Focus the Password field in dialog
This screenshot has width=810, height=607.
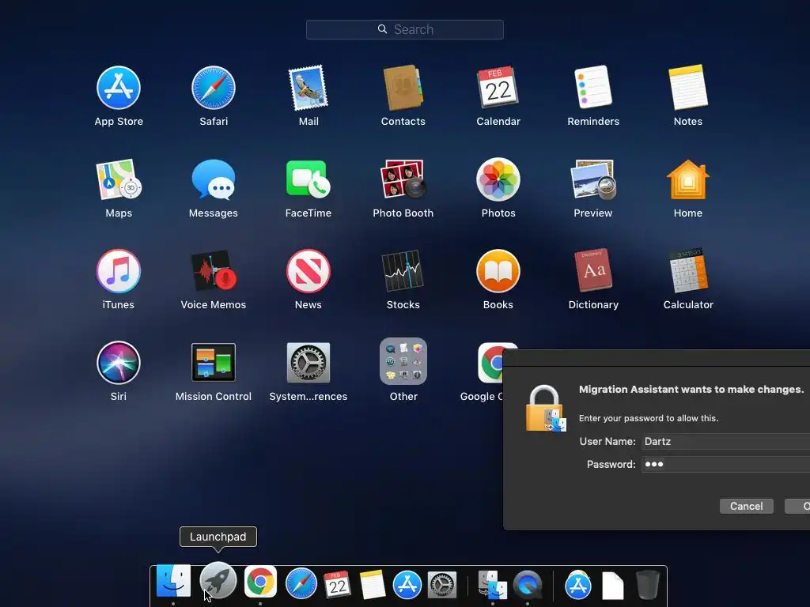725,464
